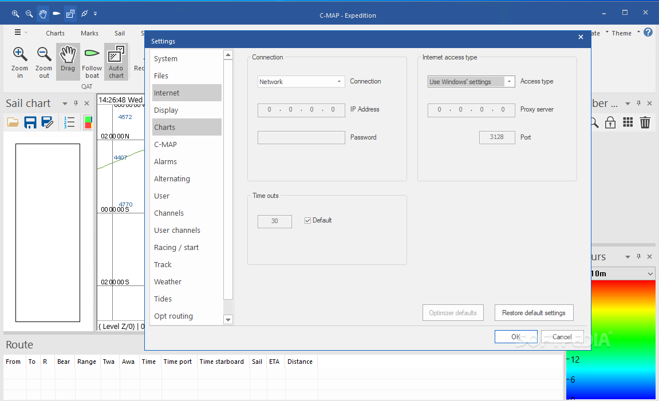Select Racing / start settings category
The width and height of the screenshot is (659, 401).
(187, 247)
